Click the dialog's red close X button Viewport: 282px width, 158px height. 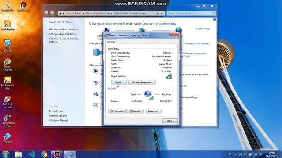(x=174, y=35)
